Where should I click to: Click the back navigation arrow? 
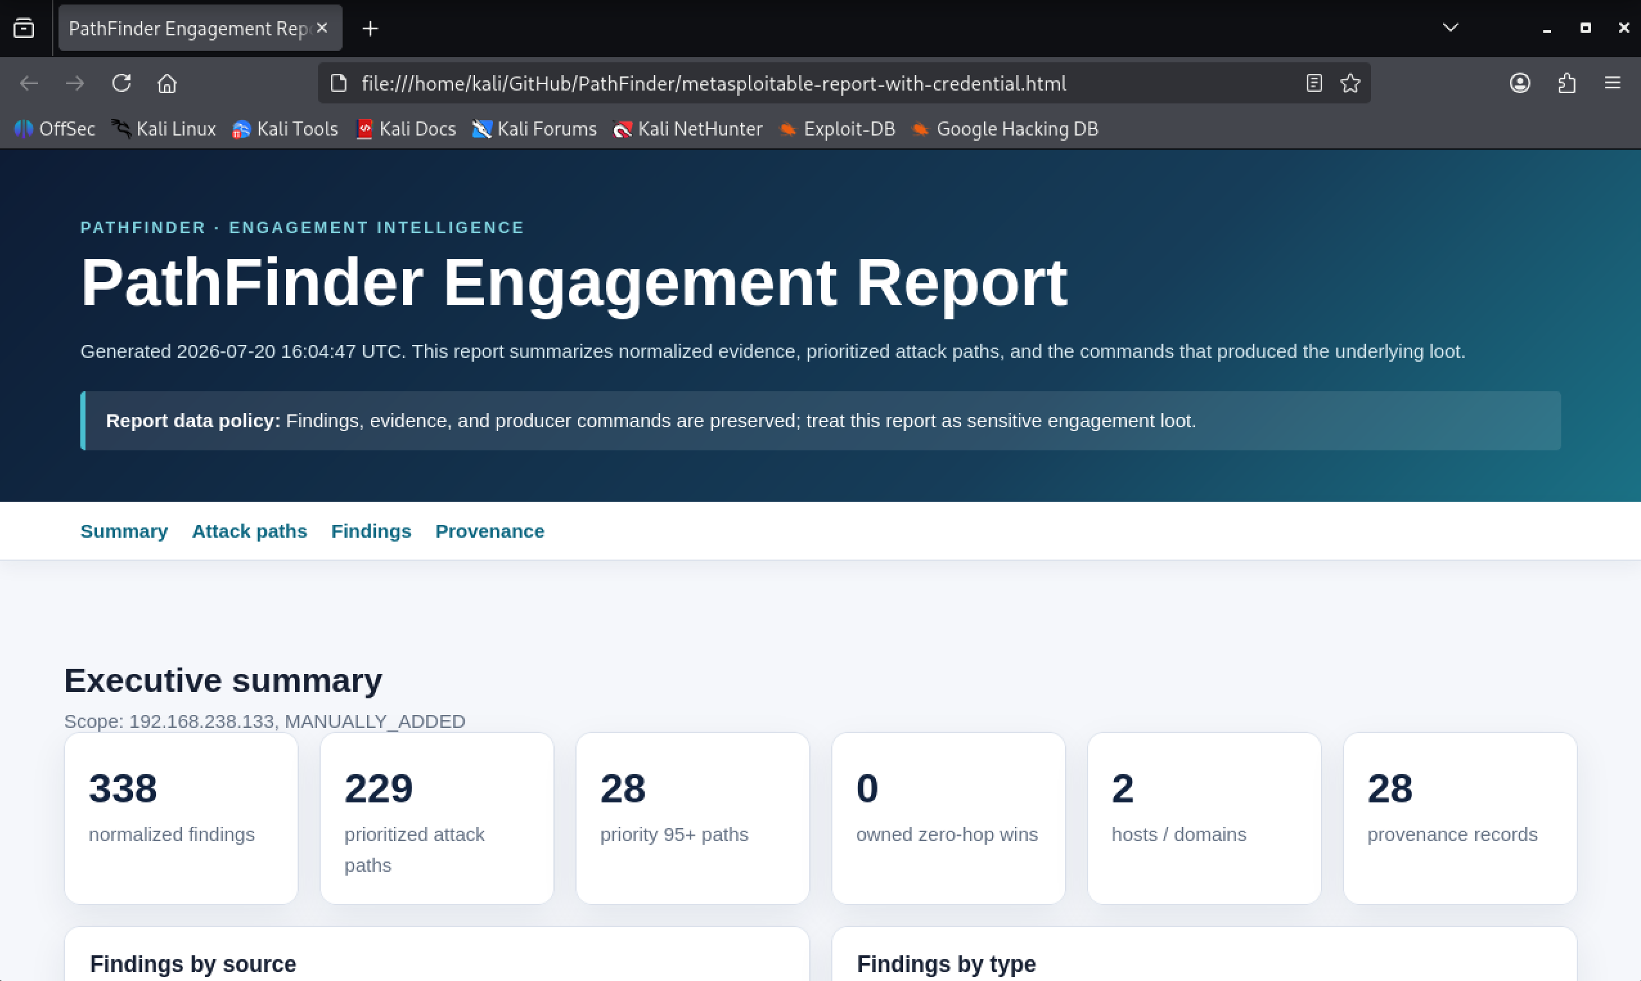pyautogui.click(x=29, y=84)
